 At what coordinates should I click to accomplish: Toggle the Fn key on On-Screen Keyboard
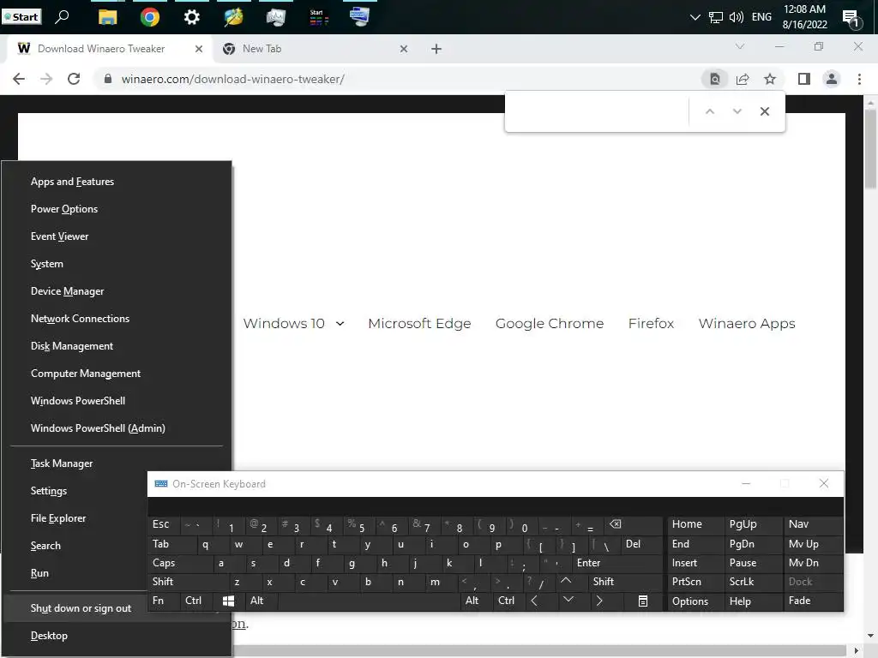[164, 601]
